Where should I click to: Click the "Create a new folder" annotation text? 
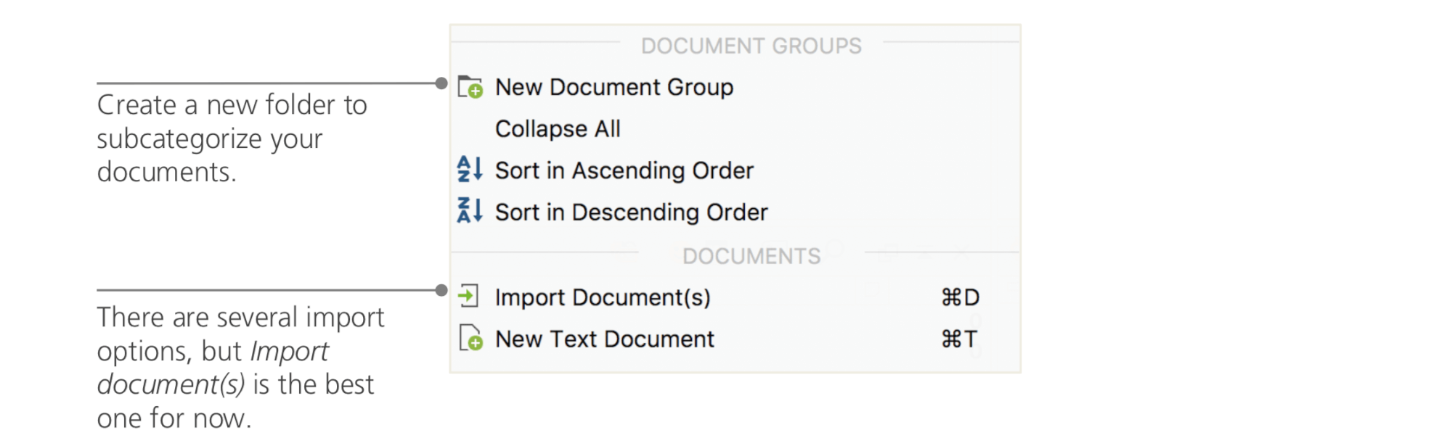[232, 105]
